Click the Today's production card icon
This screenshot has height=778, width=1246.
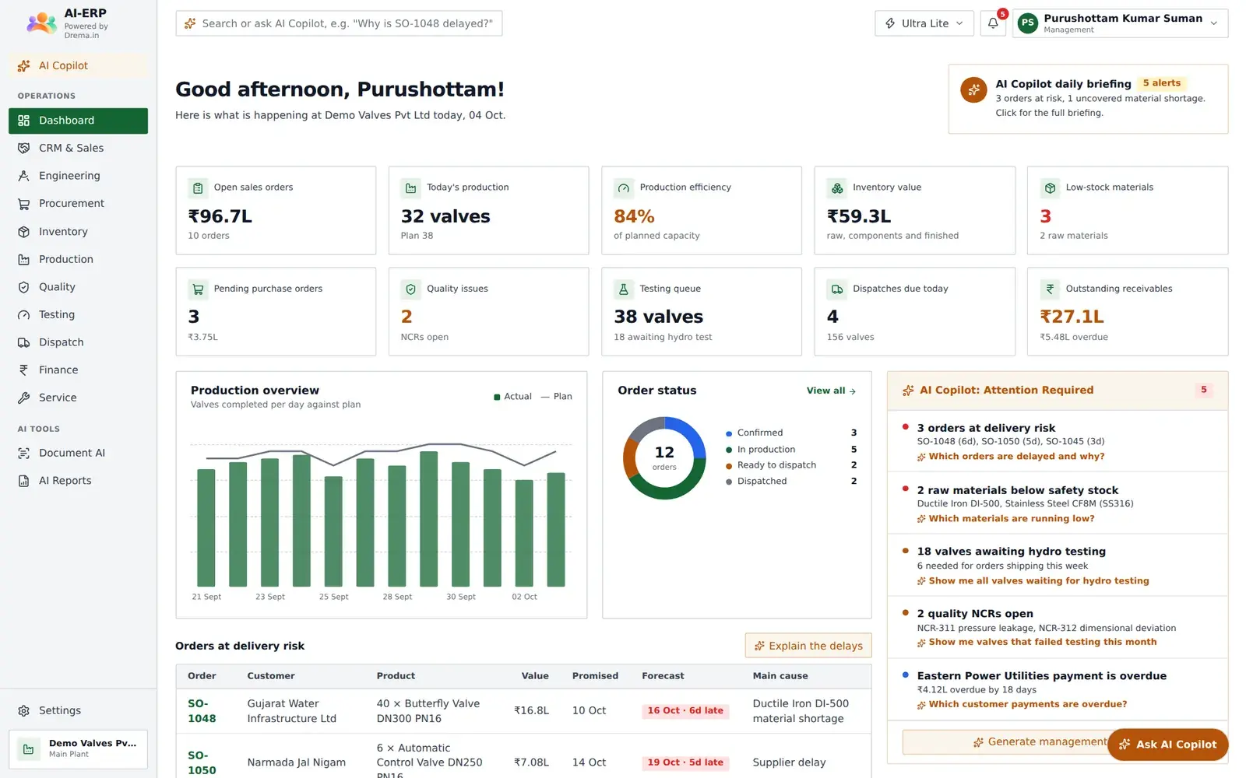click(x=410, y=187)
